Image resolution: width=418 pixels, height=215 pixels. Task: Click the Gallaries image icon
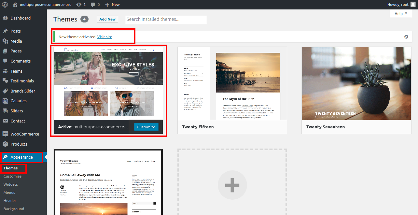[x=5, y=101]
